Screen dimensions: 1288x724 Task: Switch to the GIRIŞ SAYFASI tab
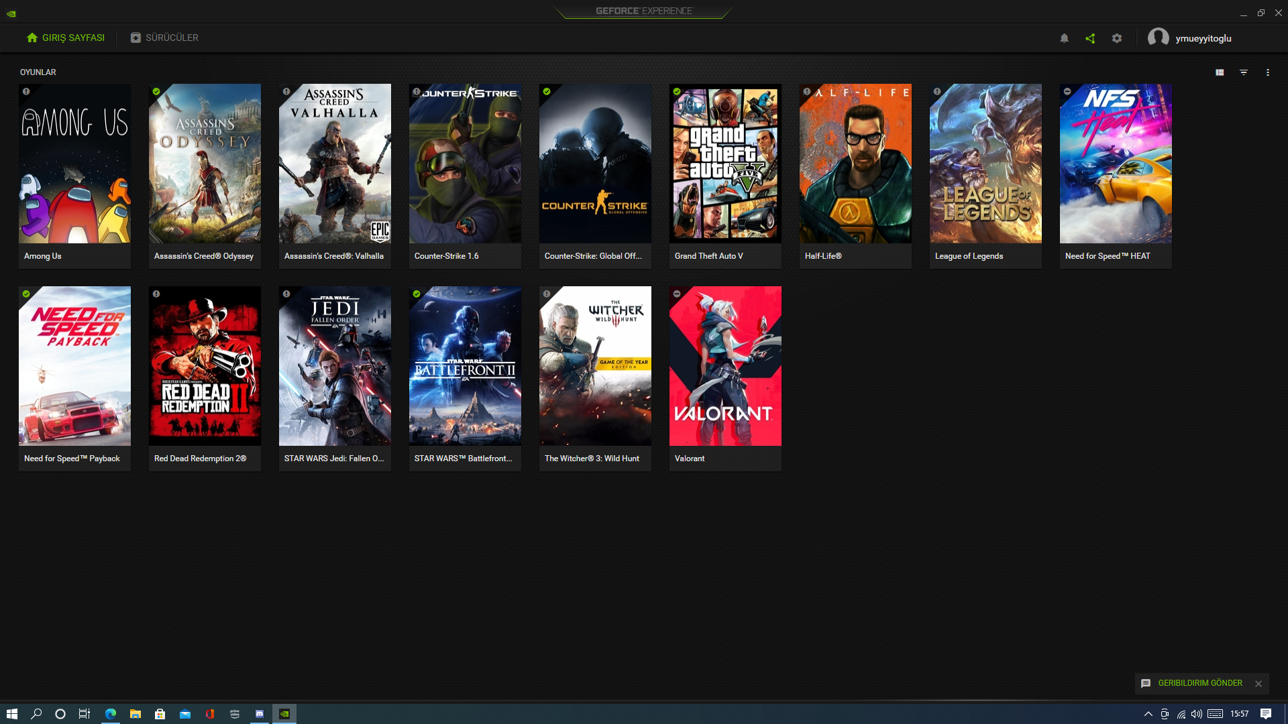pos(65,38)
